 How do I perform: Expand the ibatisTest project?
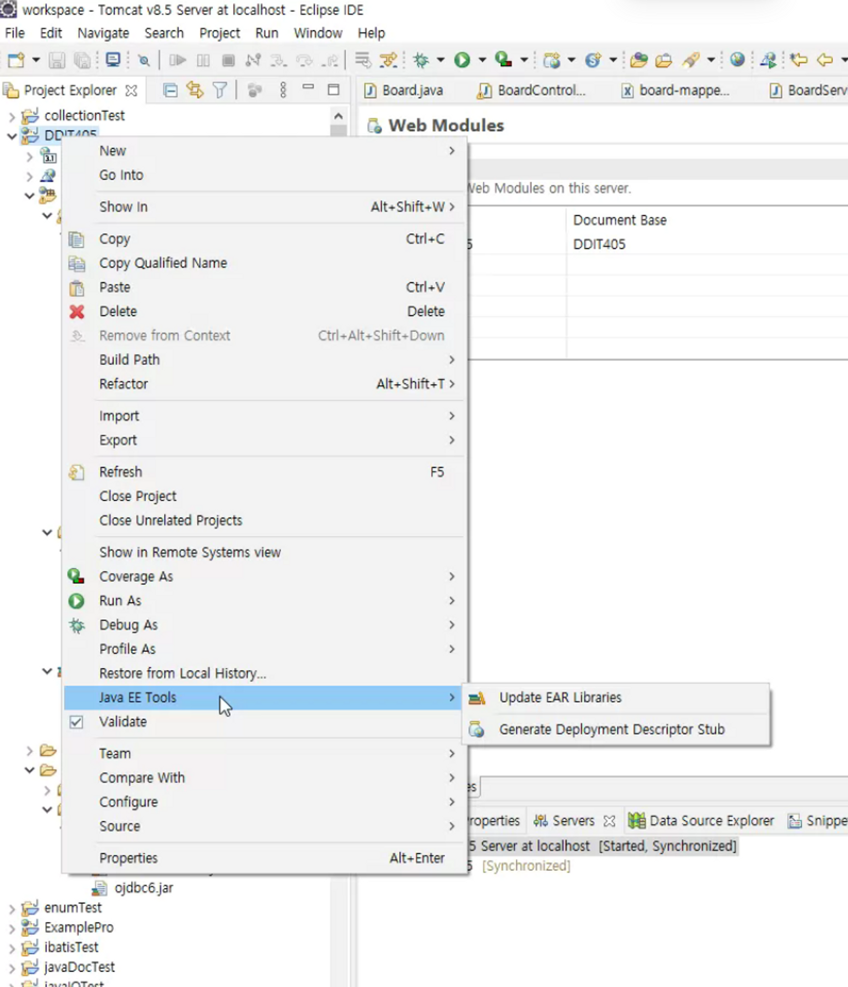click(12, 948)
